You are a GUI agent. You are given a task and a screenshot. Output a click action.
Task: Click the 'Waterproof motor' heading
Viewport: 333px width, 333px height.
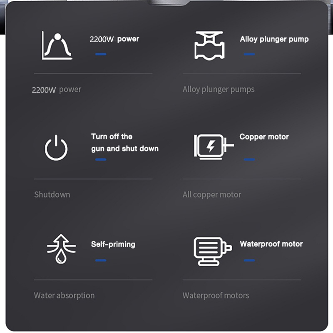(271, 244)
